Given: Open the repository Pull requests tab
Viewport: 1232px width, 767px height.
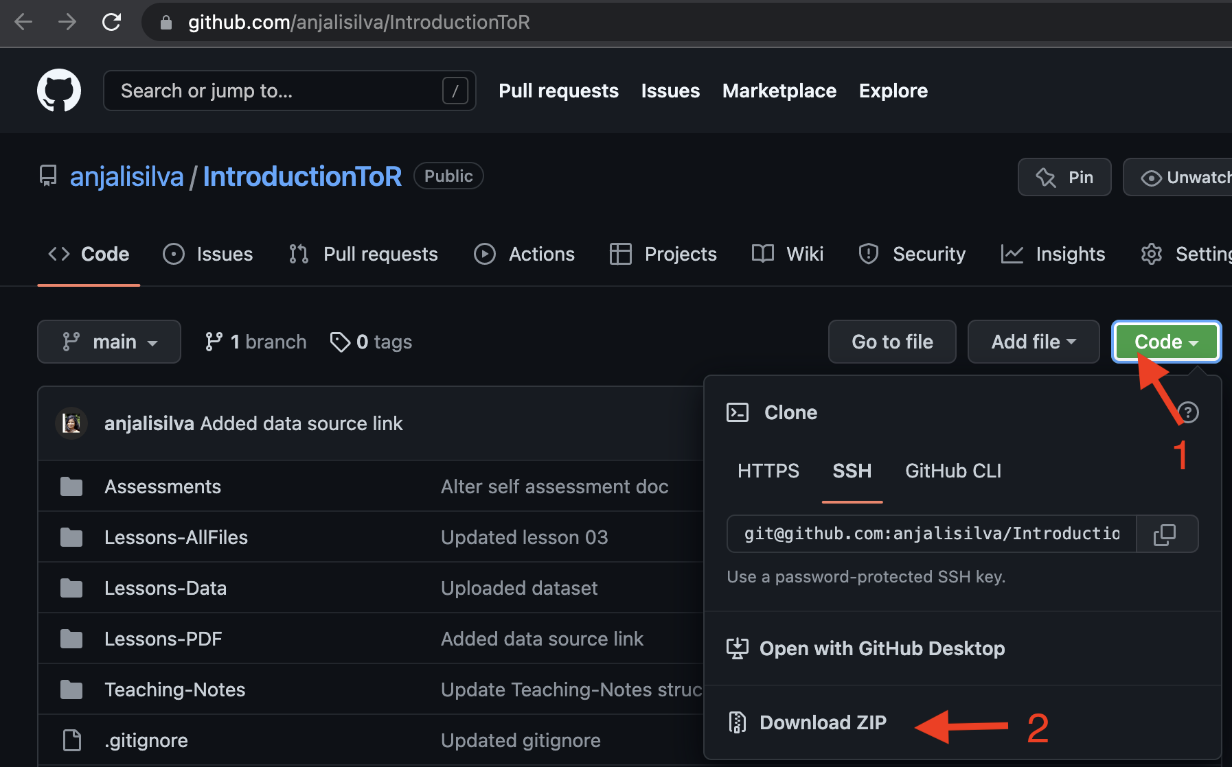Looking at the screenshot, I should (x=363, y=254).
